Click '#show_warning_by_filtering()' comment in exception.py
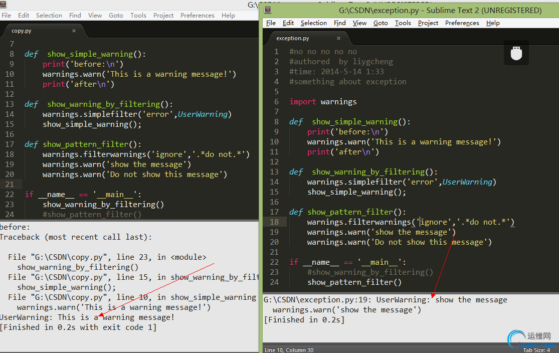 370,272
